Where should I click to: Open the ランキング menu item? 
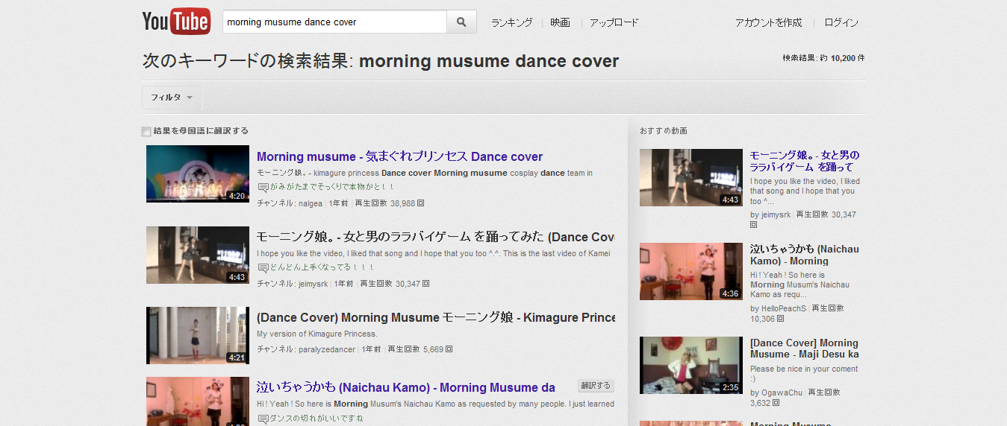pyautogui.click(x=511, y=22)
